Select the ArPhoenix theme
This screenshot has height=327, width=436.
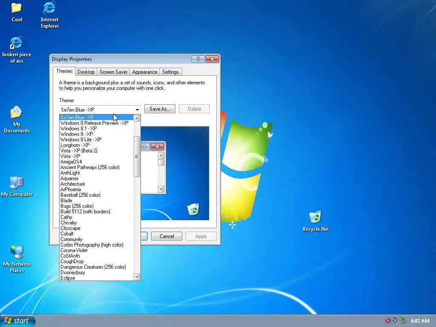(x=97, y=189)
